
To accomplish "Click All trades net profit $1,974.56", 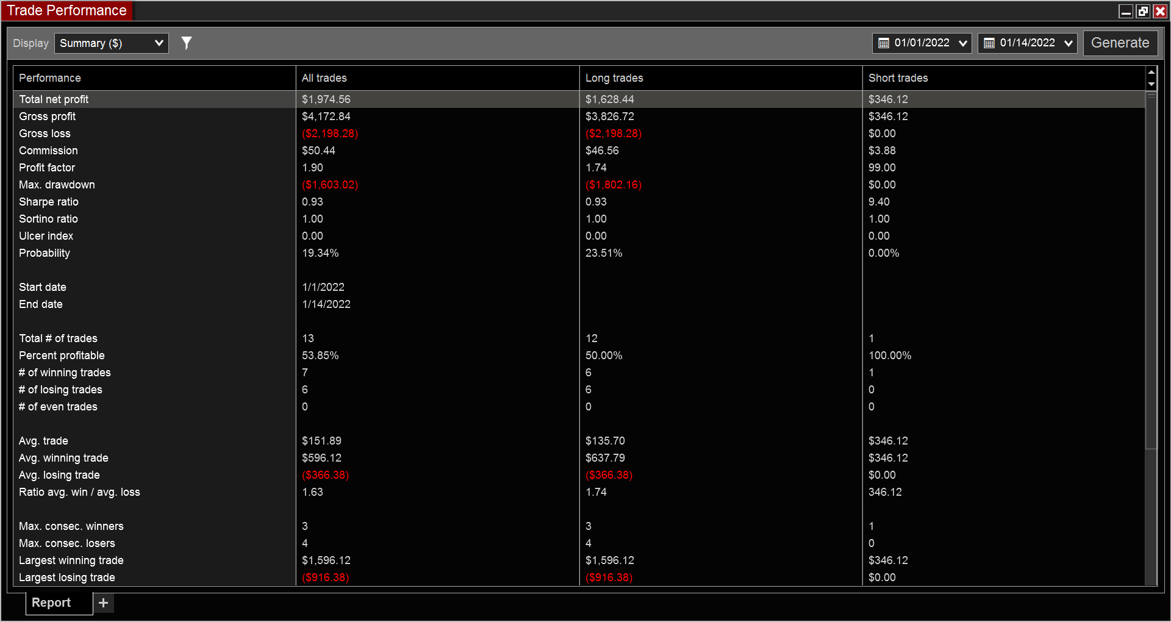I will pyautogui.click(x=326, y=99).
